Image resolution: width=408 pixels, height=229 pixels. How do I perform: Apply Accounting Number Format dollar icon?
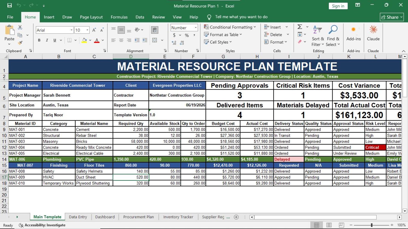tap(174, 35)
